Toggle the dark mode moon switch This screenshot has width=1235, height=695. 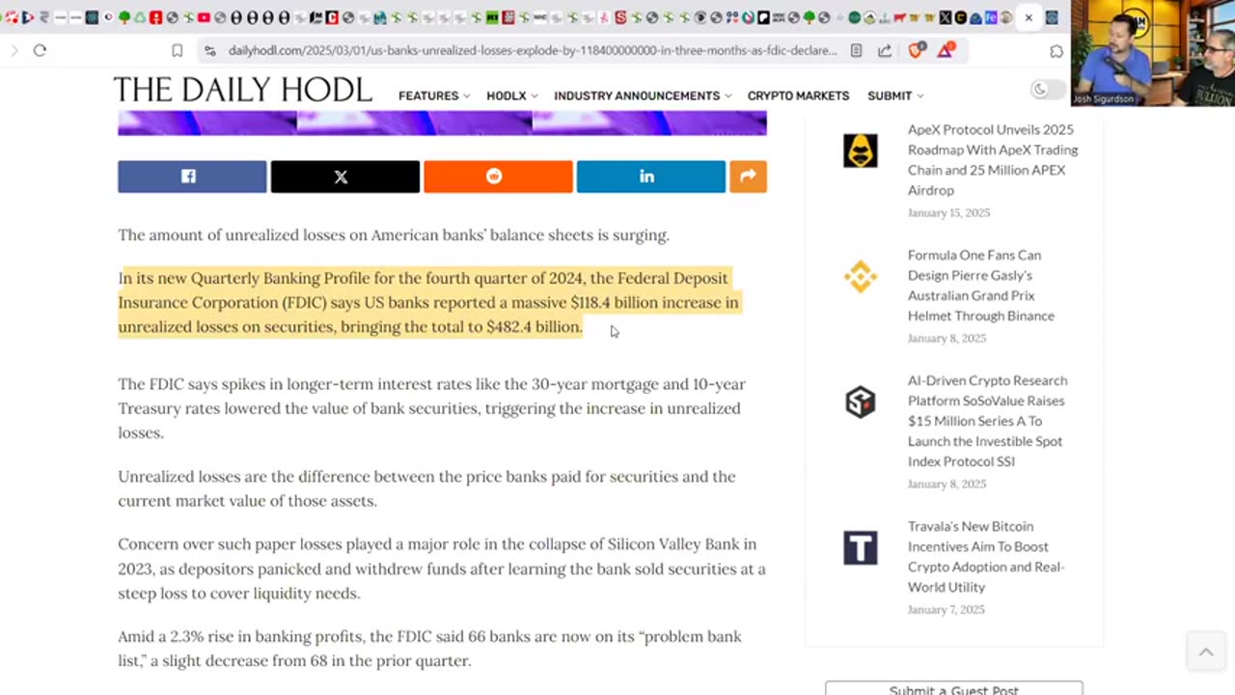coord(1047,90)
